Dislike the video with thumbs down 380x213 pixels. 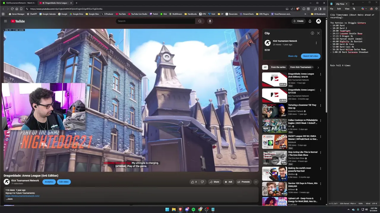(x=202, y=182)
